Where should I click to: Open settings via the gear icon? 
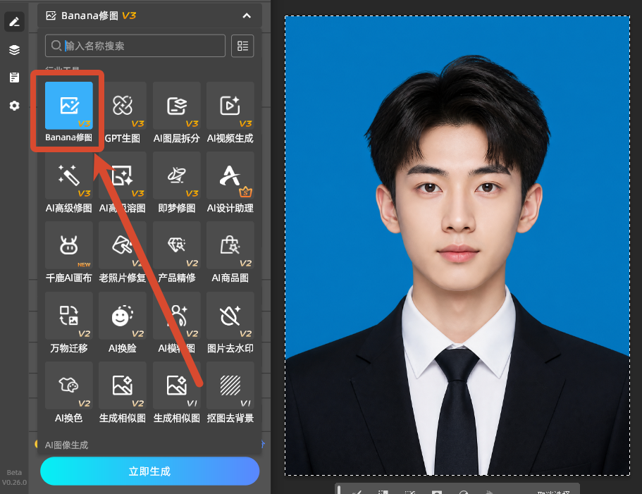14,106
